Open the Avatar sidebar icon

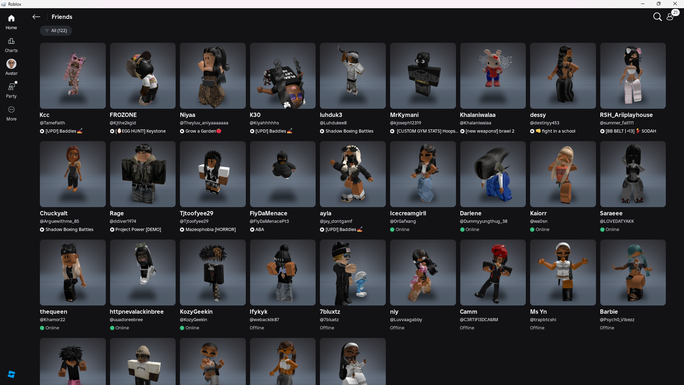tap(11, 64)
